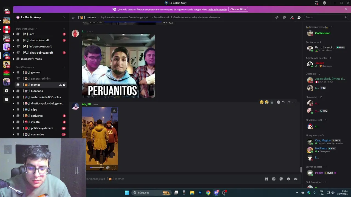Image resolution: width=351 pixels, height=197 pixels.
Task: Open the PERUANITOS meme image
Action: pyautogui.click(x=118, y=66)
